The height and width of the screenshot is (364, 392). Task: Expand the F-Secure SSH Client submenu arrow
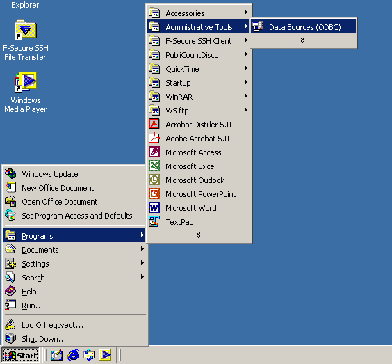pos(246,40)
